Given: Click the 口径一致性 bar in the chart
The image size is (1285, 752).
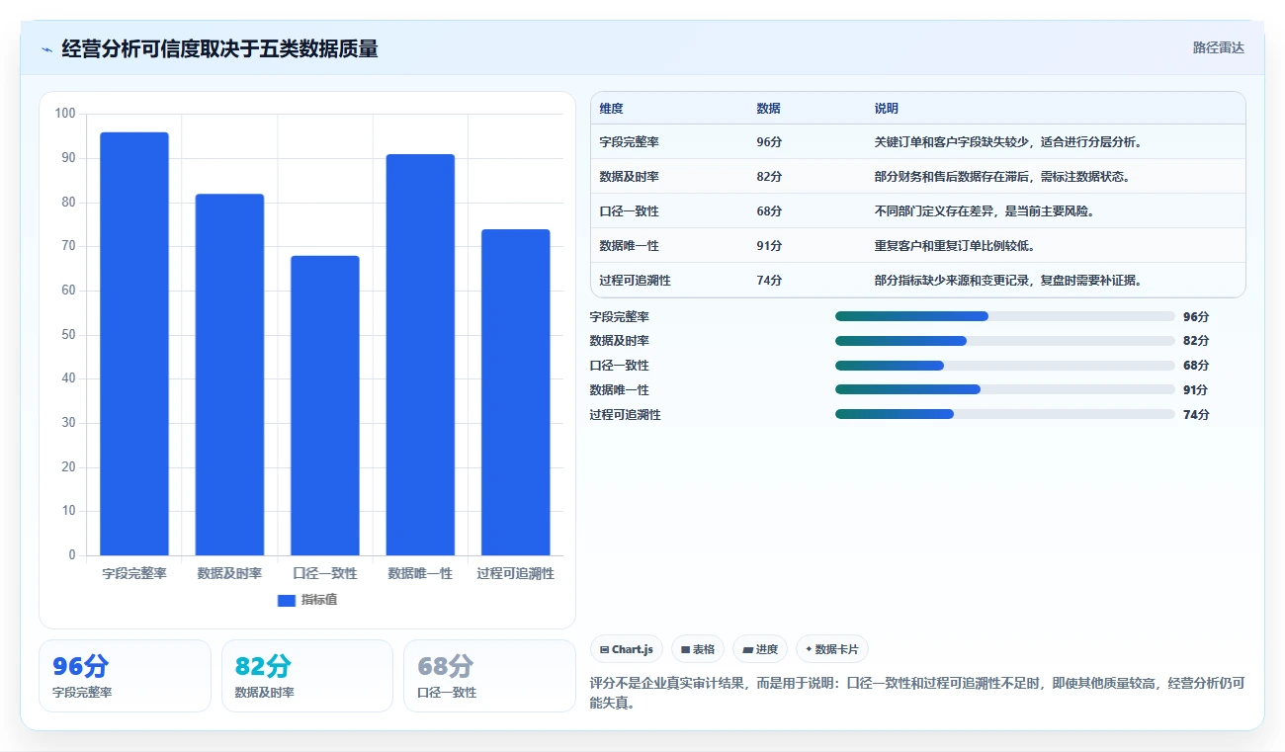Looking at the screenshot, I should tap(325, 405).
